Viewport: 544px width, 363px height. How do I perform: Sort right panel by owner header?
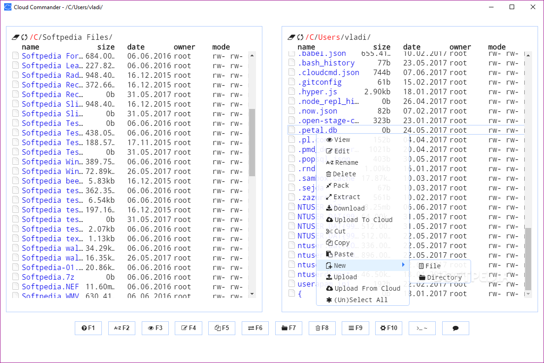pos(460,47)
